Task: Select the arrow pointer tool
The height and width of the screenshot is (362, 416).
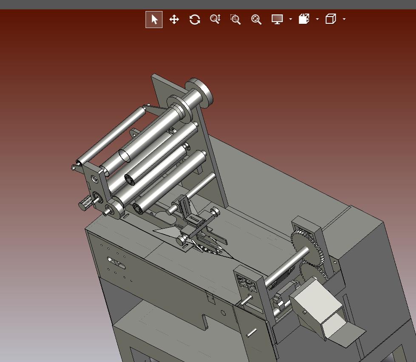Action: coord(154,20)
